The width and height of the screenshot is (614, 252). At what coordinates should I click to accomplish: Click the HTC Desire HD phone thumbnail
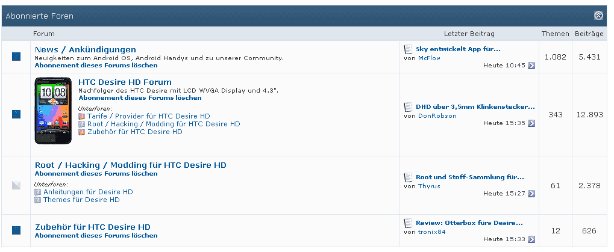click(x=53, y=111)
